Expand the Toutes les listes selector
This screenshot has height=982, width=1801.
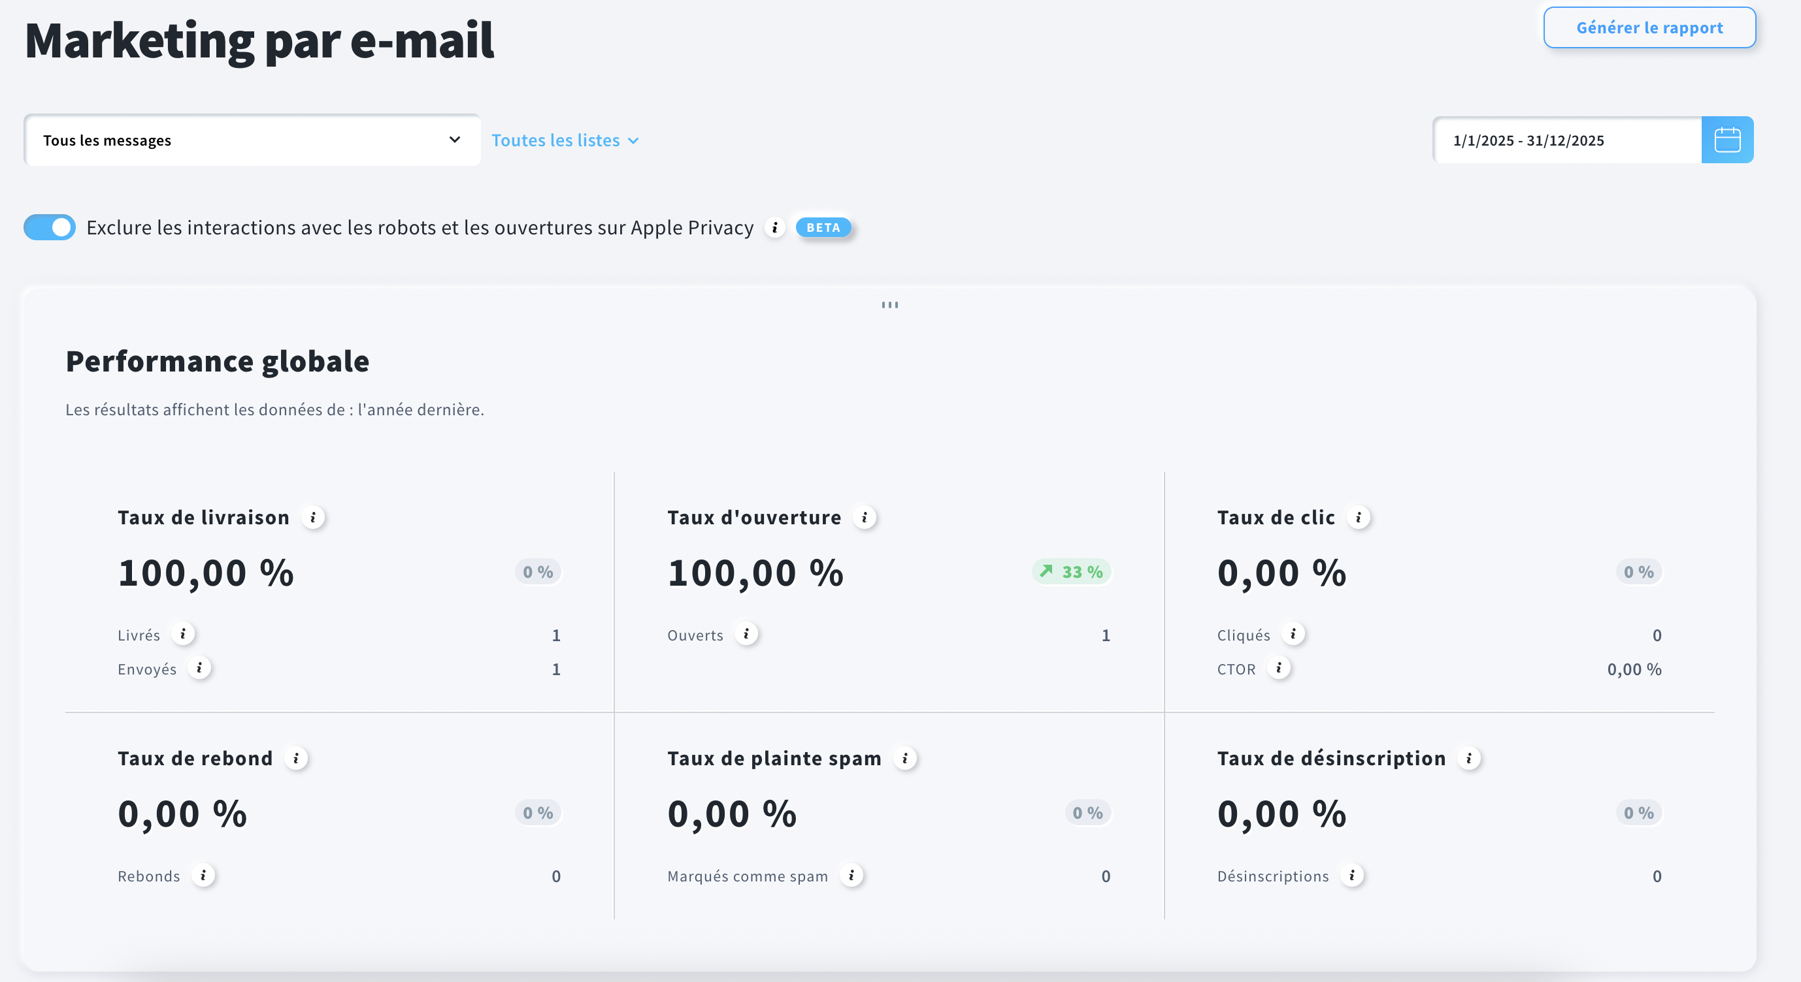563,140
